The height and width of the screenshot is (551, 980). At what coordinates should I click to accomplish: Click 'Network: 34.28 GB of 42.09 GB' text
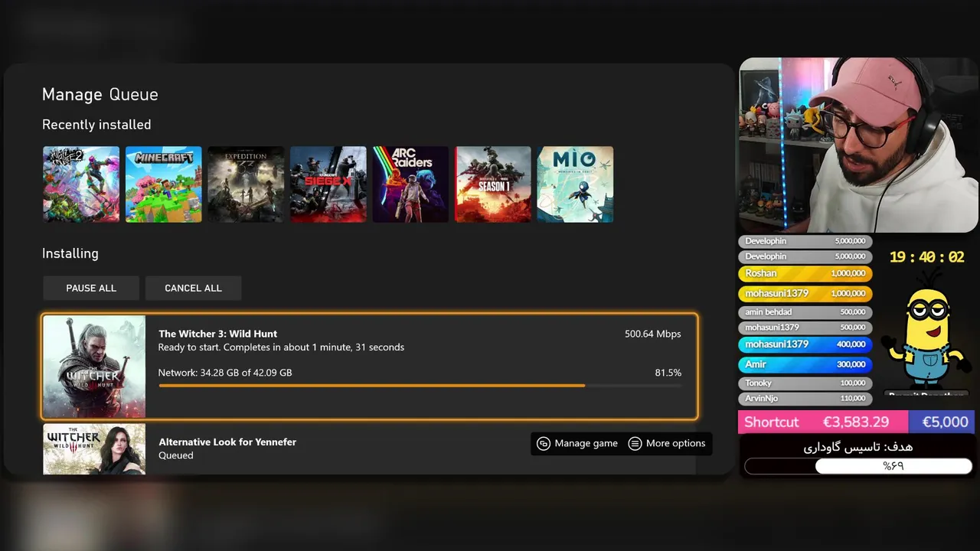click(x=225, y=373)
